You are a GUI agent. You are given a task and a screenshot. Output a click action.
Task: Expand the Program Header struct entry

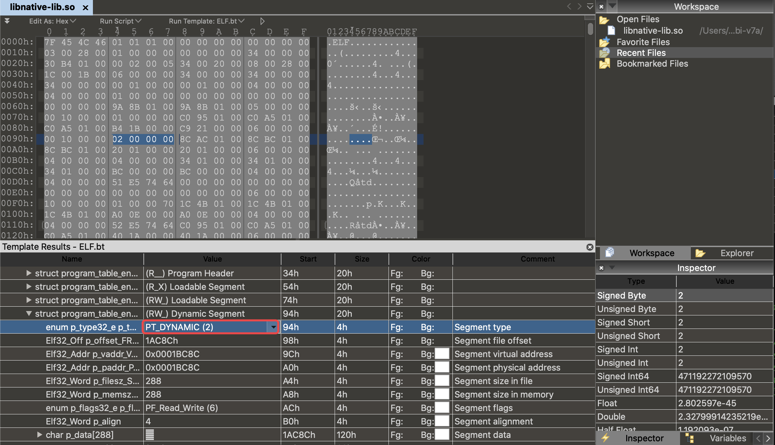[29, 273]
